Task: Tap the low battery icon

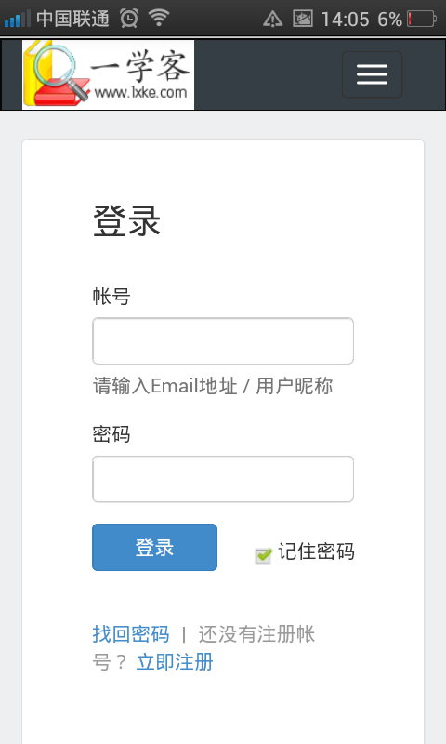Action: [421, 19]
